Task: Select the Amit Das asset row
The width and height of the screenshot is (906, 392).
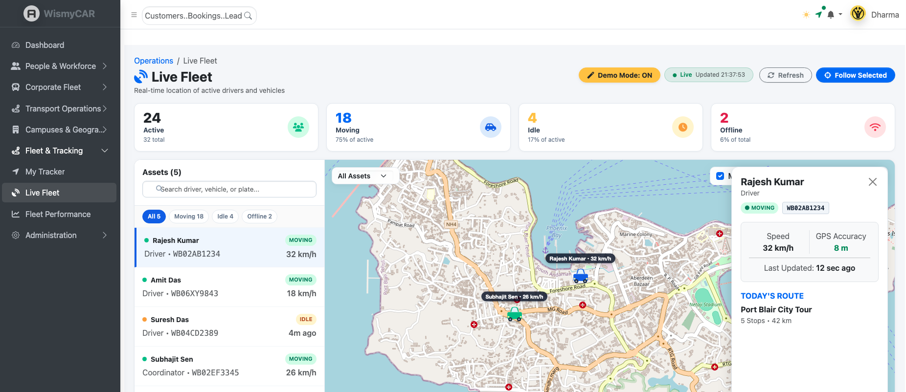Action: 229,287
